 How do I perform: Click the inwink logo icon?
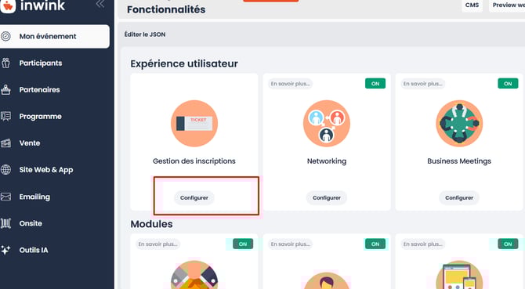tap(8, 5)
